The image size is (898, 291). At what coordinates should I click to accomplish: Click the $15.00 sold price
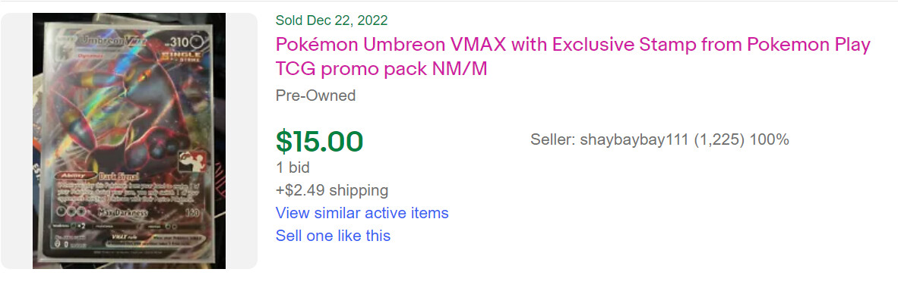(320, 142)
